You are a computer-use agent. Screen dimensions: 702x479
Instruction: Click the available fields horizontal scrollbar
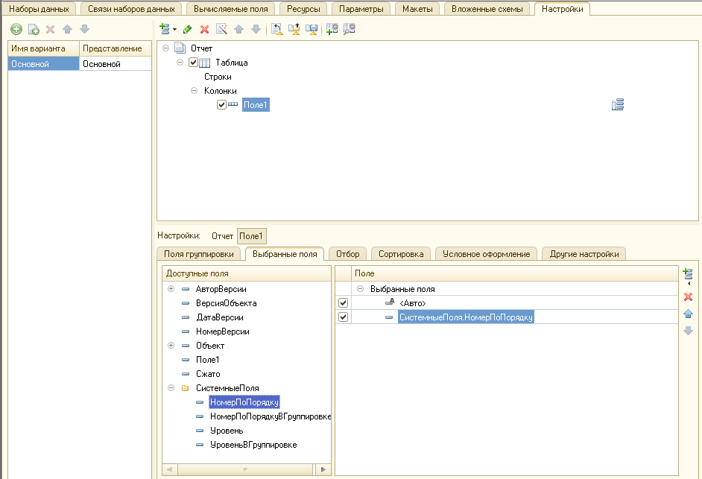point(246,469)
